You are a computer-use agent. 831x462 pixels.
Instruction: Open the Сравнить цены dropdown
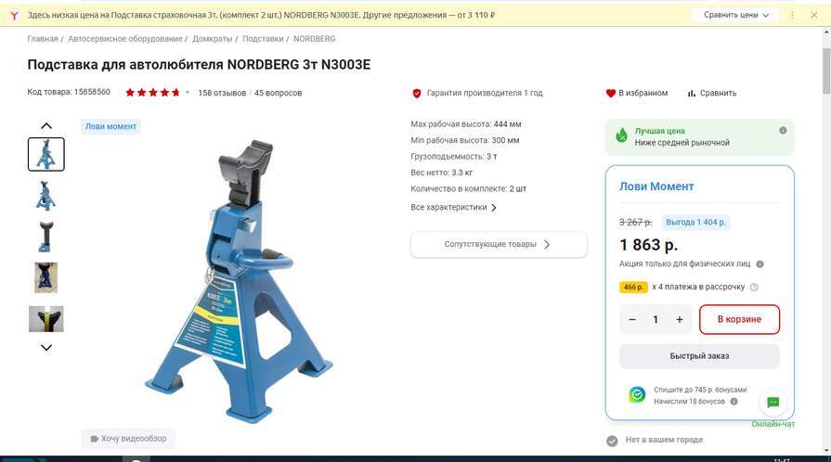[x=735, y=16]
